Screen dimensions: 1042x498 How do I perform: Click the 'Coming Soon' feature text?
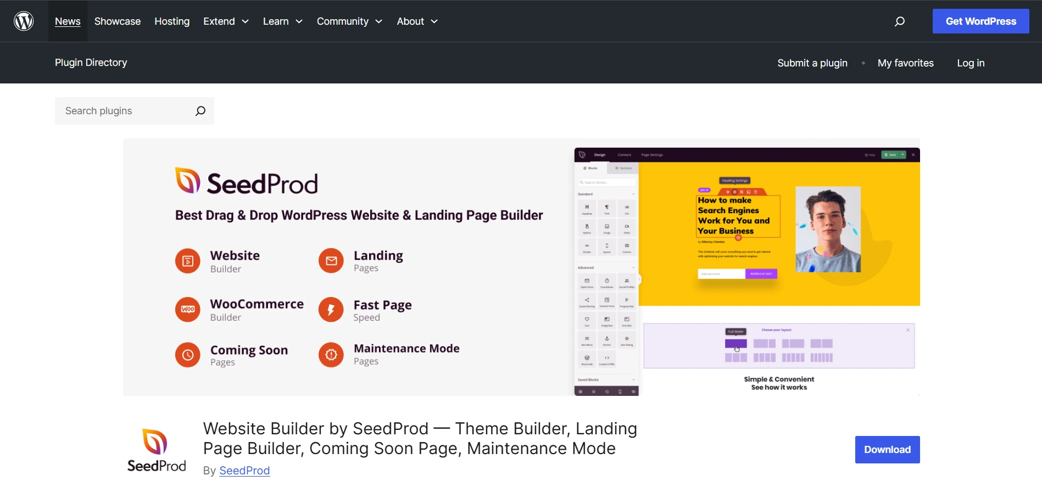[x=249, y=350]
